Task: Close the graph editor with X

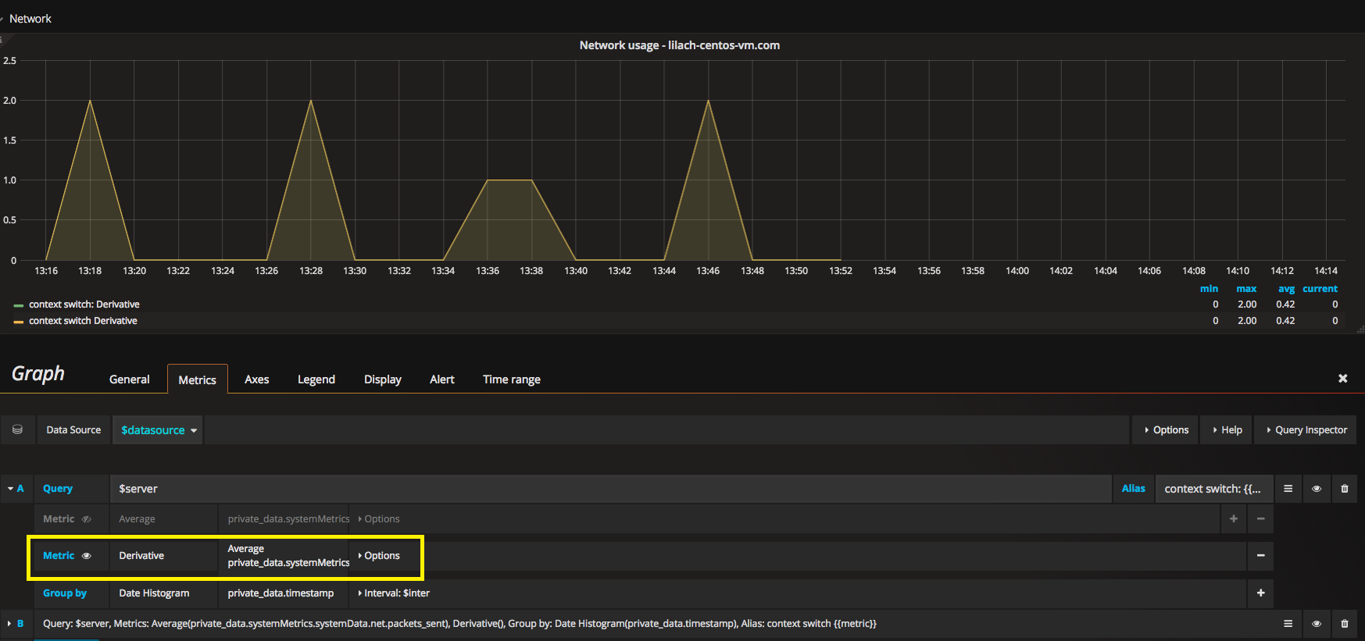Action: 1342,379
